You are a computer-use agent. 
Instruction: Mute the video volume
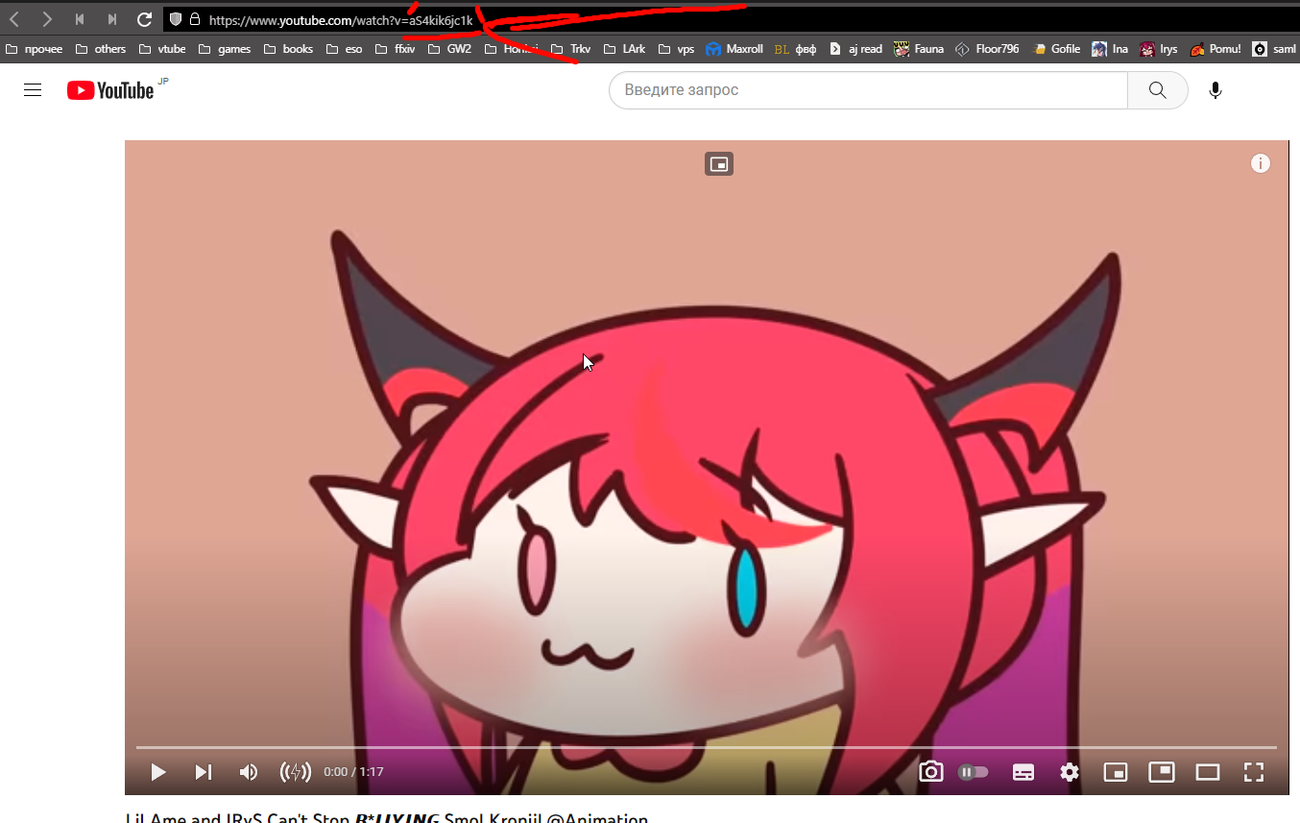[x=248, y=772]
